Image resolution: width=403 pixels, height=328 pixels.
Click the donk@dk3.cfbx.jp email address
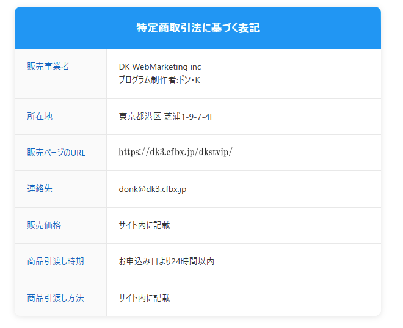153,189
